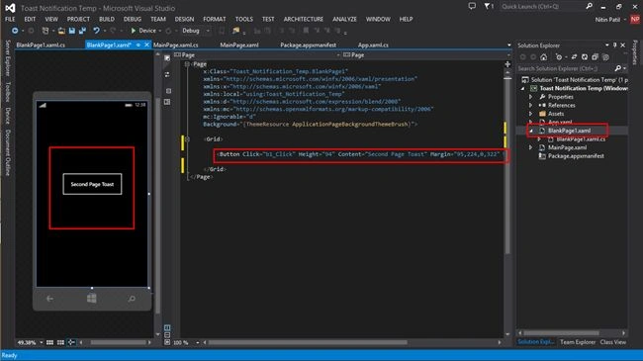The width and height of the screenshot is (643, 361).
Task: Switch to the App.xaml.cs tab
Action: pos(373,45)
